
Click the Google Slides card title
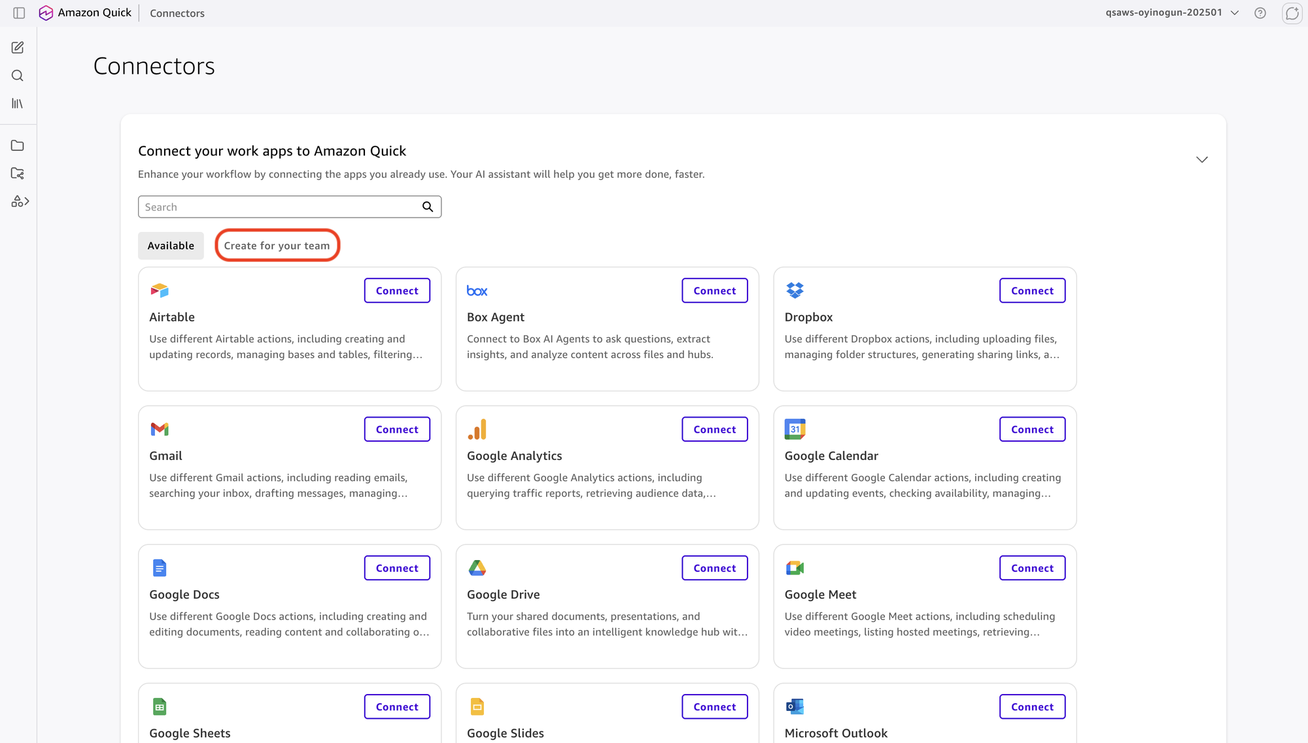coord(506,733)
